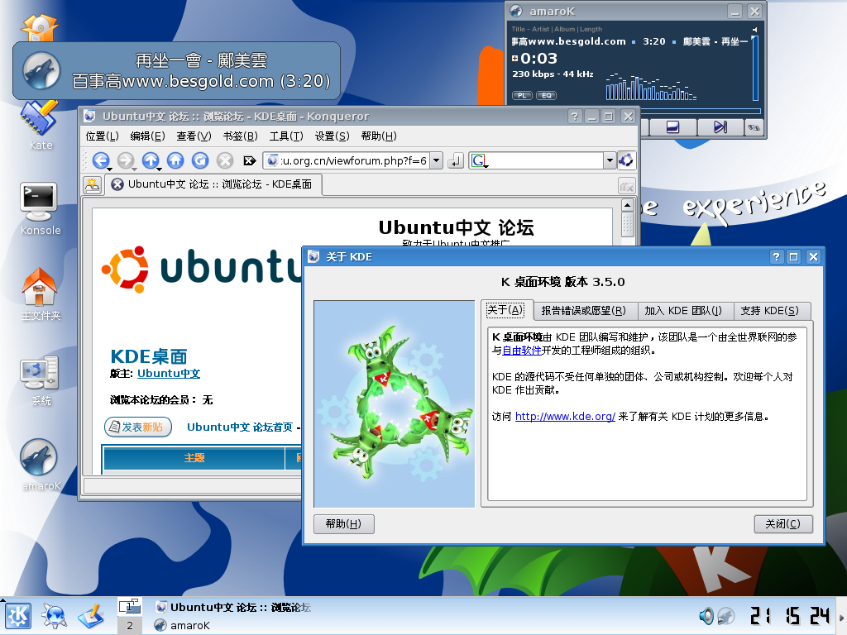Adjust the amaroK vertical volume slider

755,68
